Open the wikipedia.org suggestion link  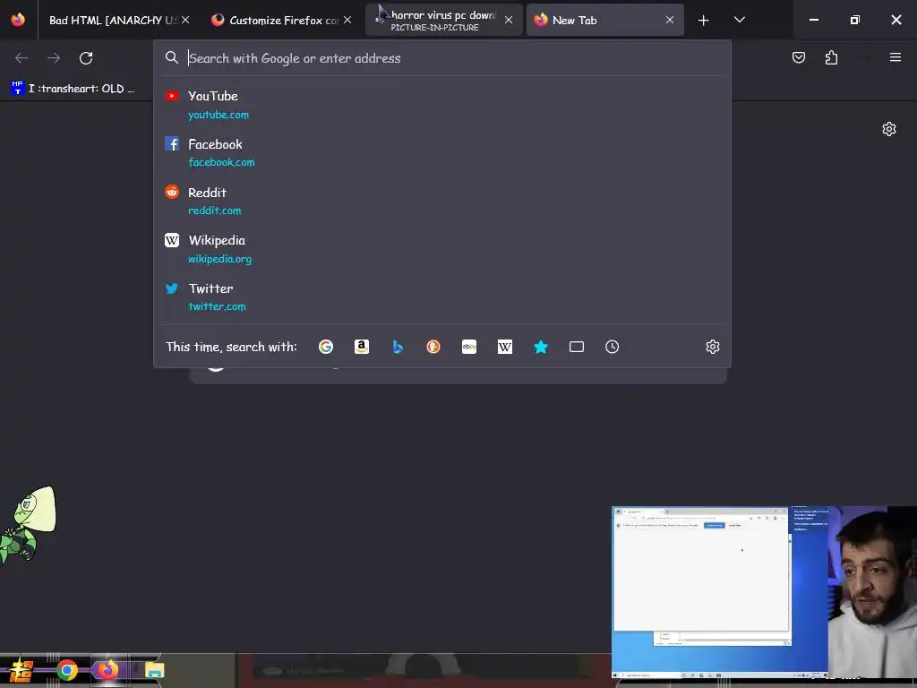pos(219,259)
